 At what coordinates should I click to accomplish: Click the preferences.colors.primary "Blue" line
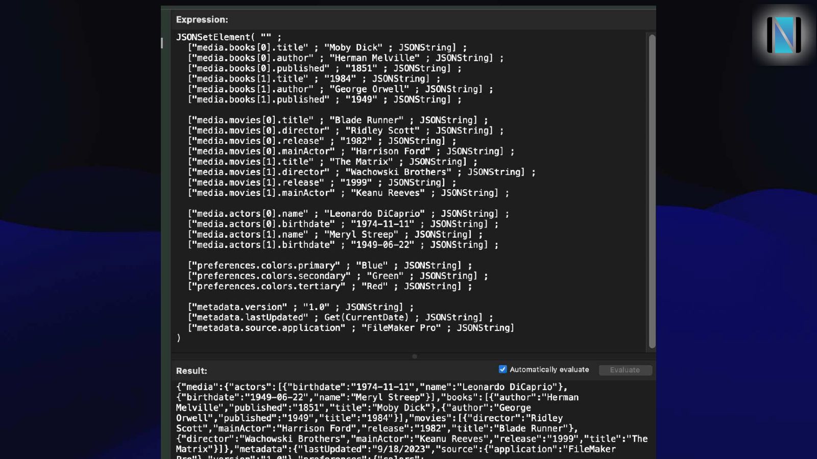tap(329, 266)
